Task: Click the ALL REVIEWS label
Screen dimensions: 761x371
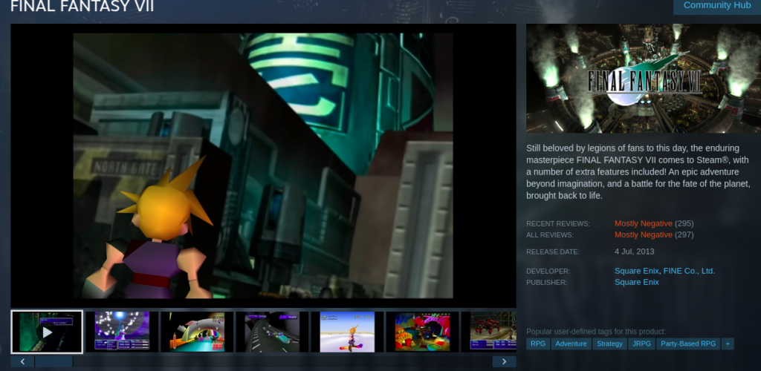Action: 550,235
